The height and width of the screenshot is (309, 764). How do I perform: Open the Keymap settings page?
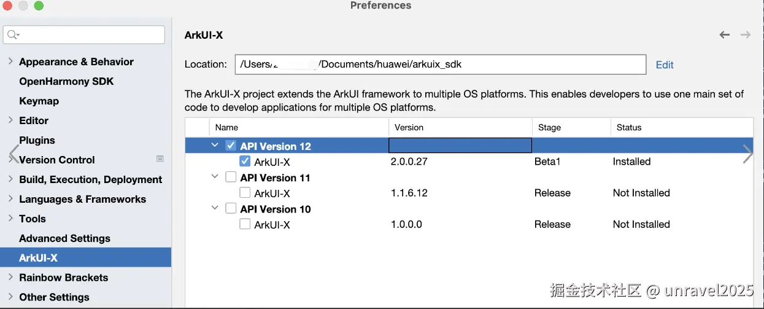coord(39,101)
